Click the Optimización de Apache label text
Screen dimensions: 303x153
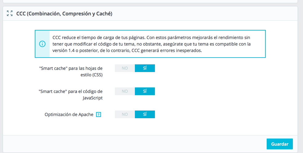[69, 115]
